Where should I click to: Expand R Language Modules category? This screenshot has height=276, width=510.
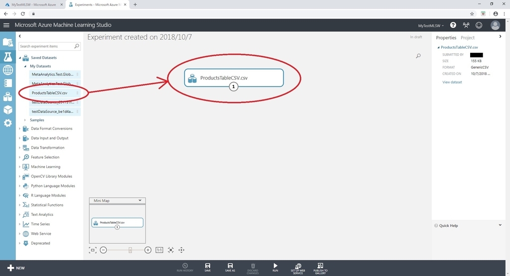click(20, 195)
